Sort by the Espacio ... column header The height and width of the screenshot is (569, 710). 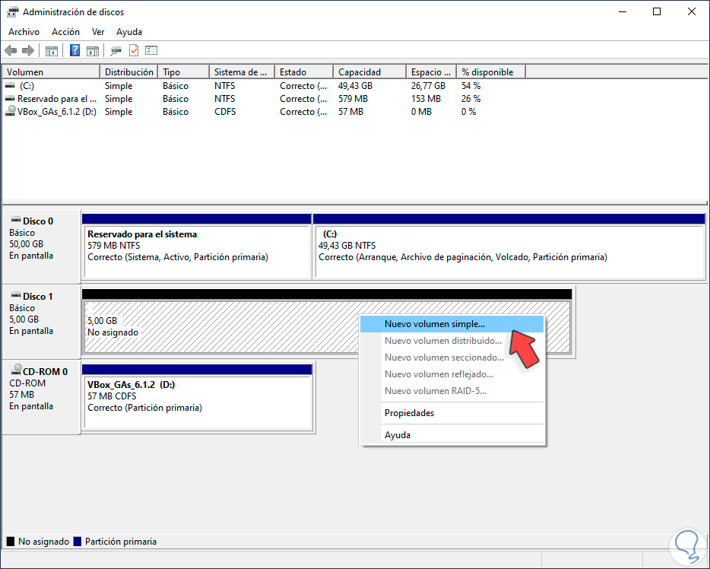point(431,72)
